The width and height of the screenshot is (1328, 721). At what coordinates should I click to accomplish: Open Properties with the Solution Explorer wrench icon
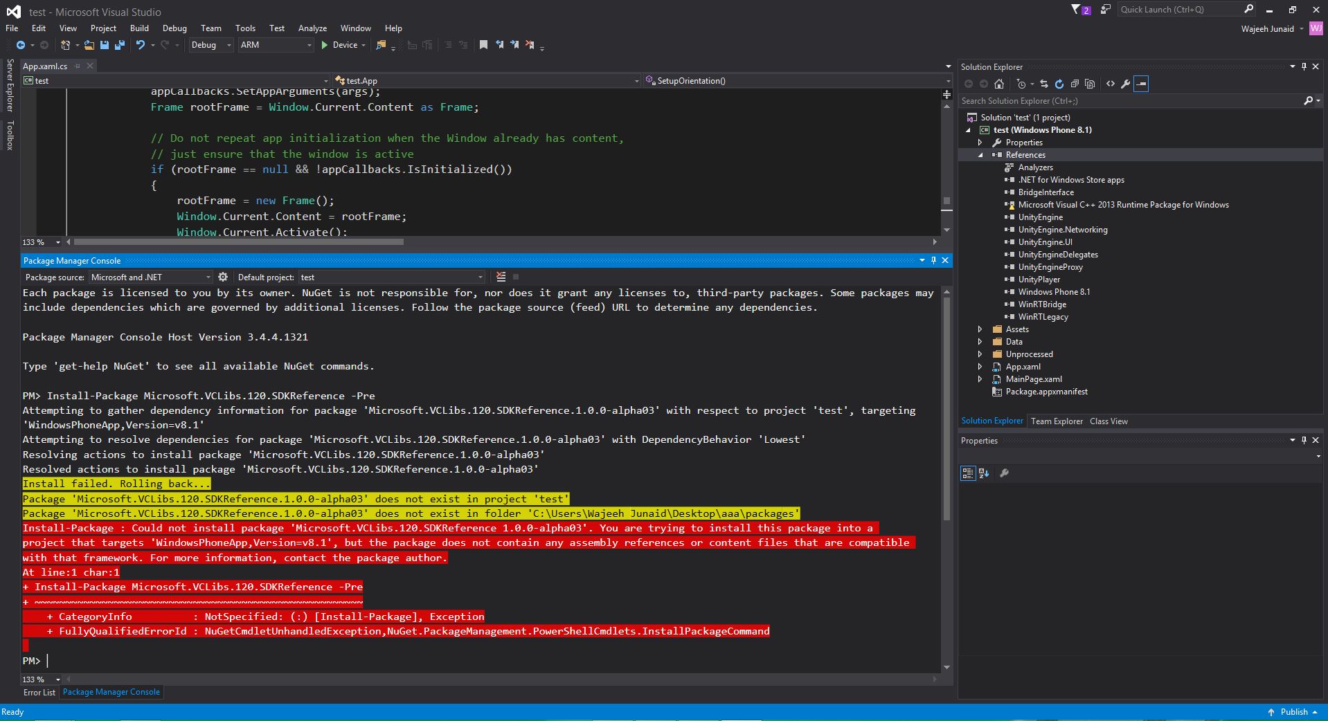coord(1126,84)
